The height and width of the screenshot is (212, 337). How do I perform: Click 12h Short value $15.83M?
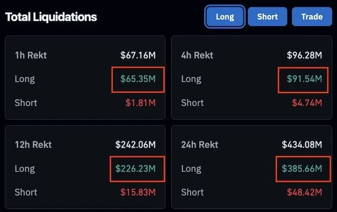click(x=138, y=192)
